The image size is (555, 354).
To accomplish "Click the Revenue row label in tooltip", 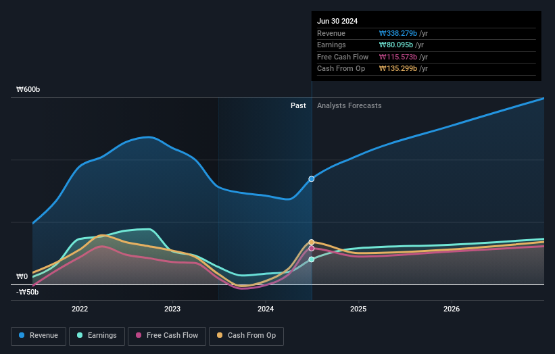I will click(x=331, y=33).
